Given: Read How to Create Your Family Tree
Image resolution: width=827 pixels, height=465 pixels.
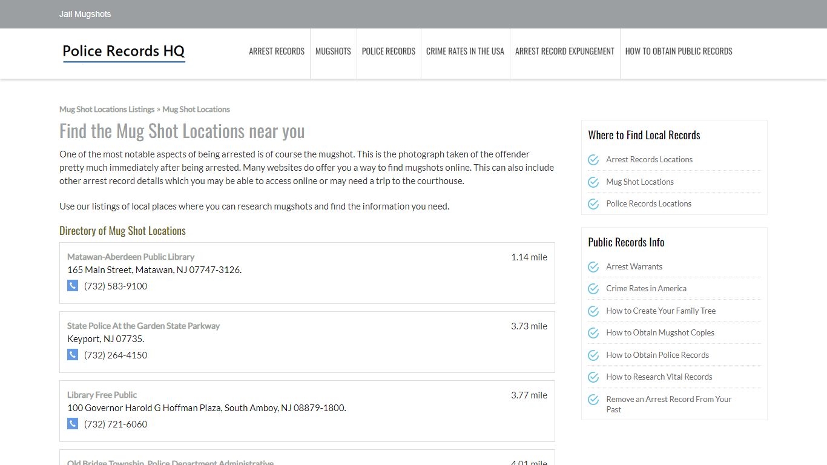Looking at the screenshot, I should click(x=661, y=311).
